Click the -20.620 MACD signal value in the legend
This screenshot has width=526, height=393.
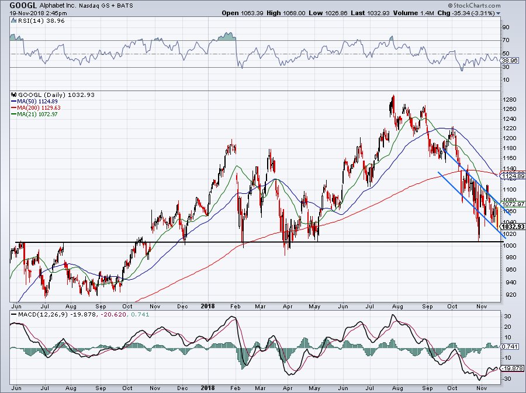(x=113, y=315)
